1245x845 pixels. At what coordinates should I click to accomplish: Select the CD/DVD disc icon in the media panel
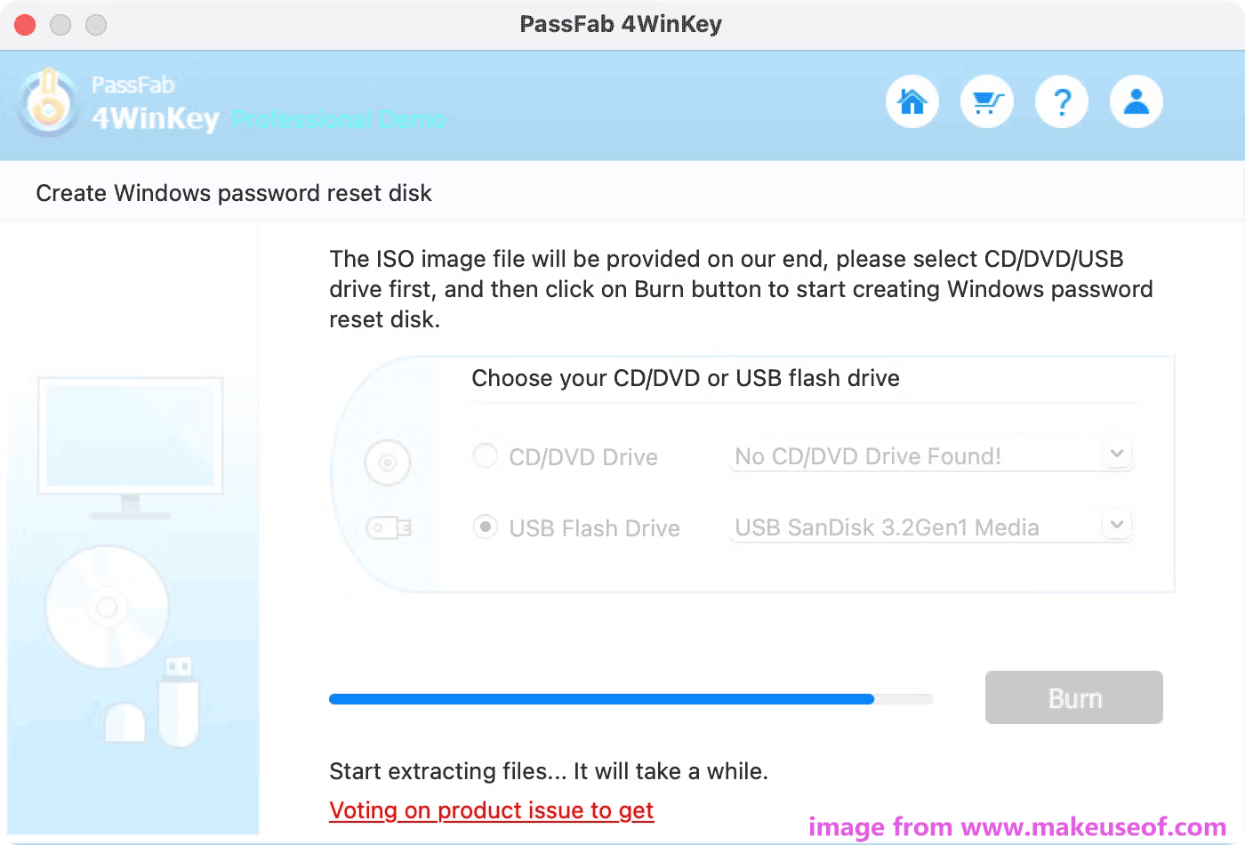pos(388,463)
